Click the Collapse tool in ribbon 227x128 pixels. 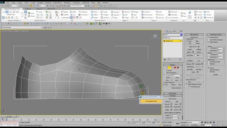tap(105, 15)
